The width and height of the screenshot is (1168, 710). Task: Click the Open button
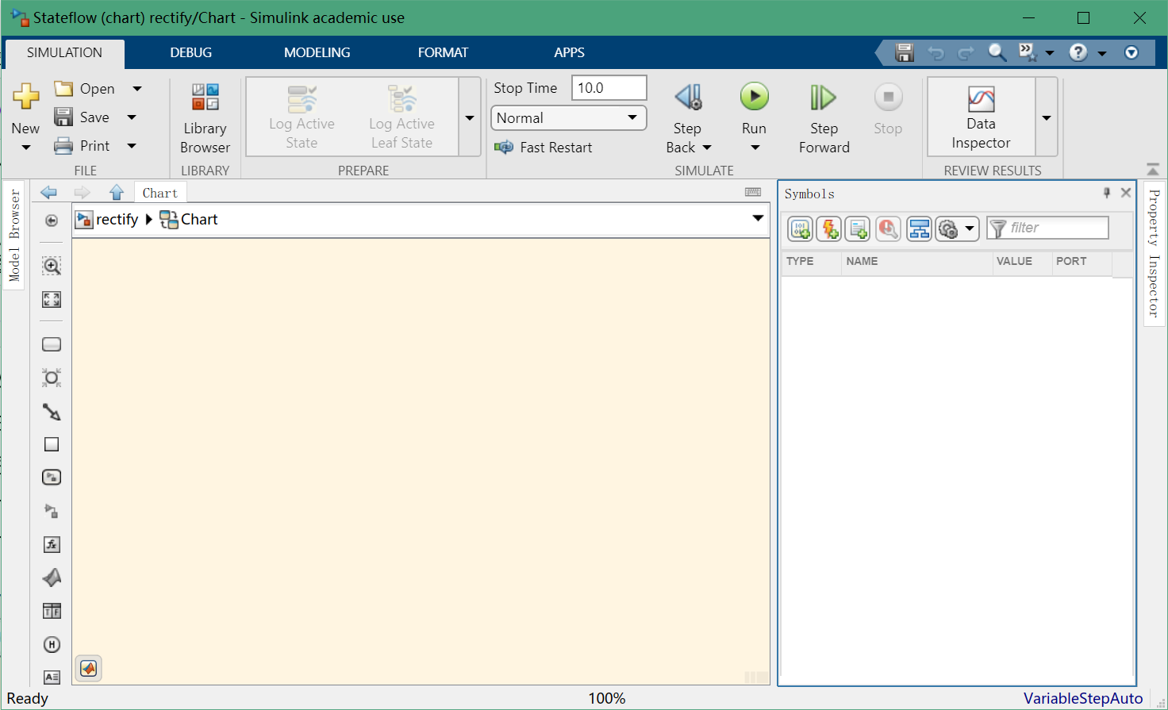(85, 89)
